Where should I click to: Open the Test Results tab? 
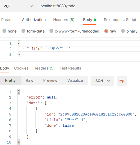pos(70,68)
